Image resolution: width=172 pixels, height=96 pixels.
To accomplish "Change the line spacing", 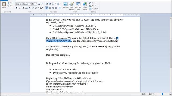I will [58, 4].
